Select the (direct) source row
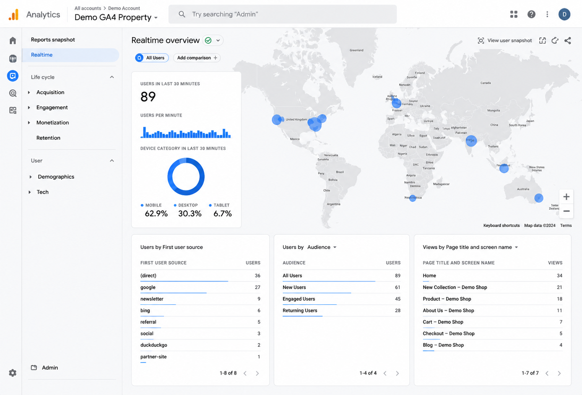Viewport: 582px width, 395px height. click(200, 276)
